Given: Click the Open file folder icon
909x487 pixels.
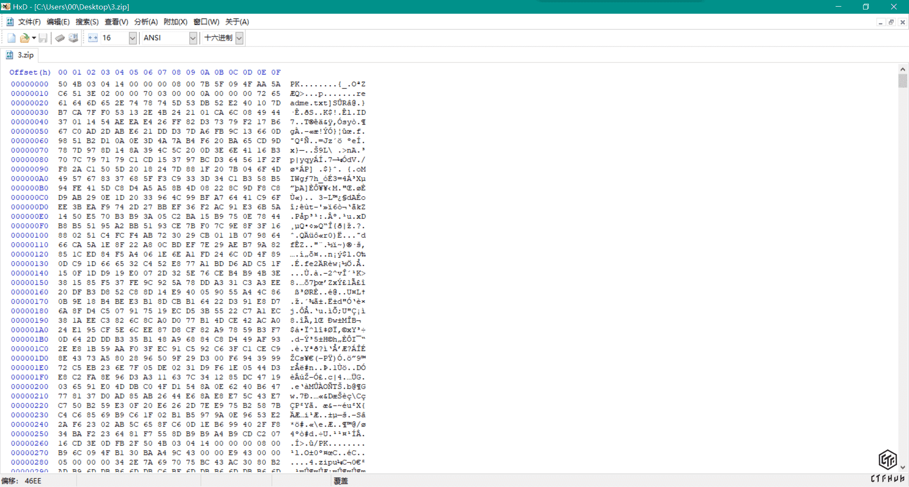Looking at the screenshot, I should 24,38.
